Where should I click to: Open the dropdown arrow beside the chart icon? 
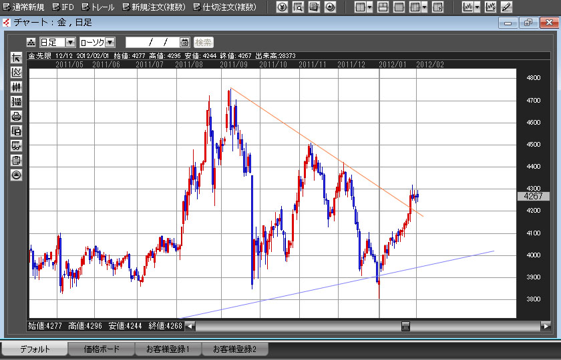click(x=477, y=7)
